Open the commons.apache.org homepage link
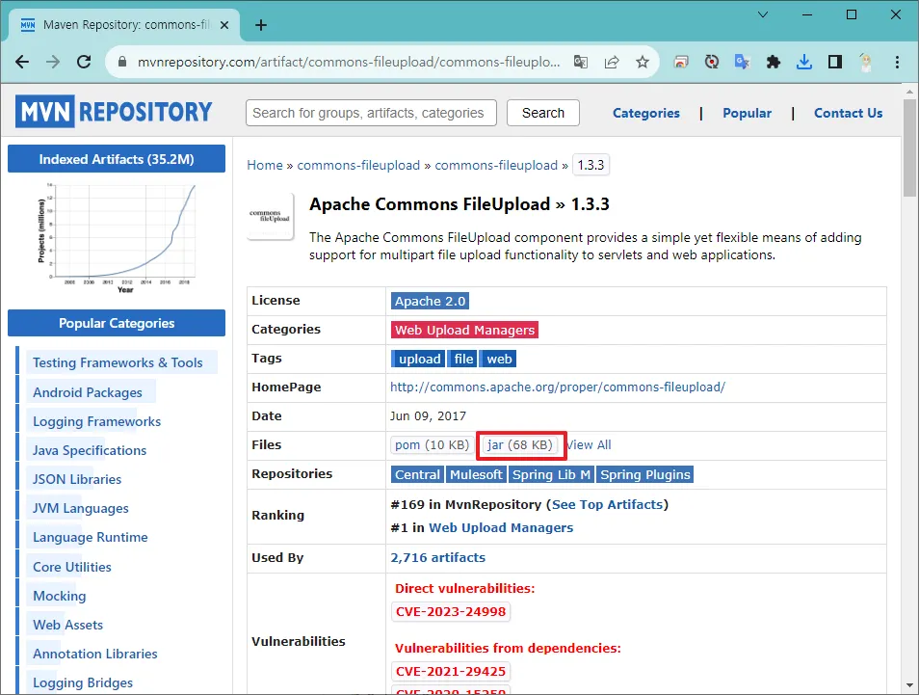This screenshot has height=695, width=919. [558, 388]
